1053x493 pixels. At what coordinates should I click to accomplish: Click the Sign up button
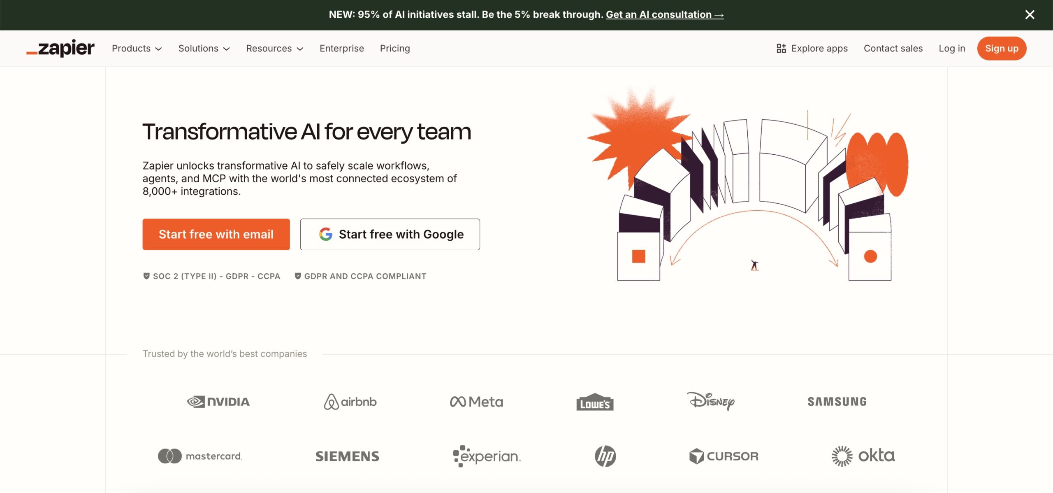[x=1002, y=48]
